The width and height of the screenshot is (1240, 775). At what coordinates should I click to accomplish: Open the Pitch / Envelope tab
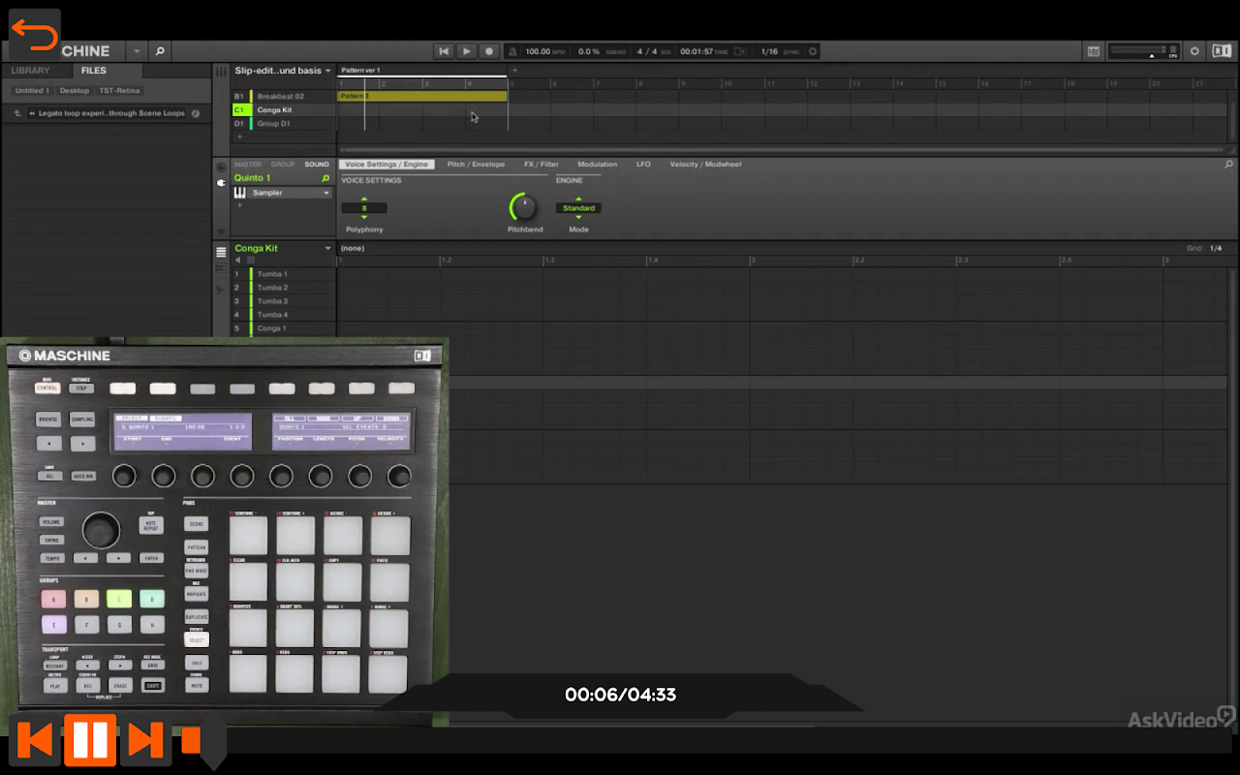point(475,165)
